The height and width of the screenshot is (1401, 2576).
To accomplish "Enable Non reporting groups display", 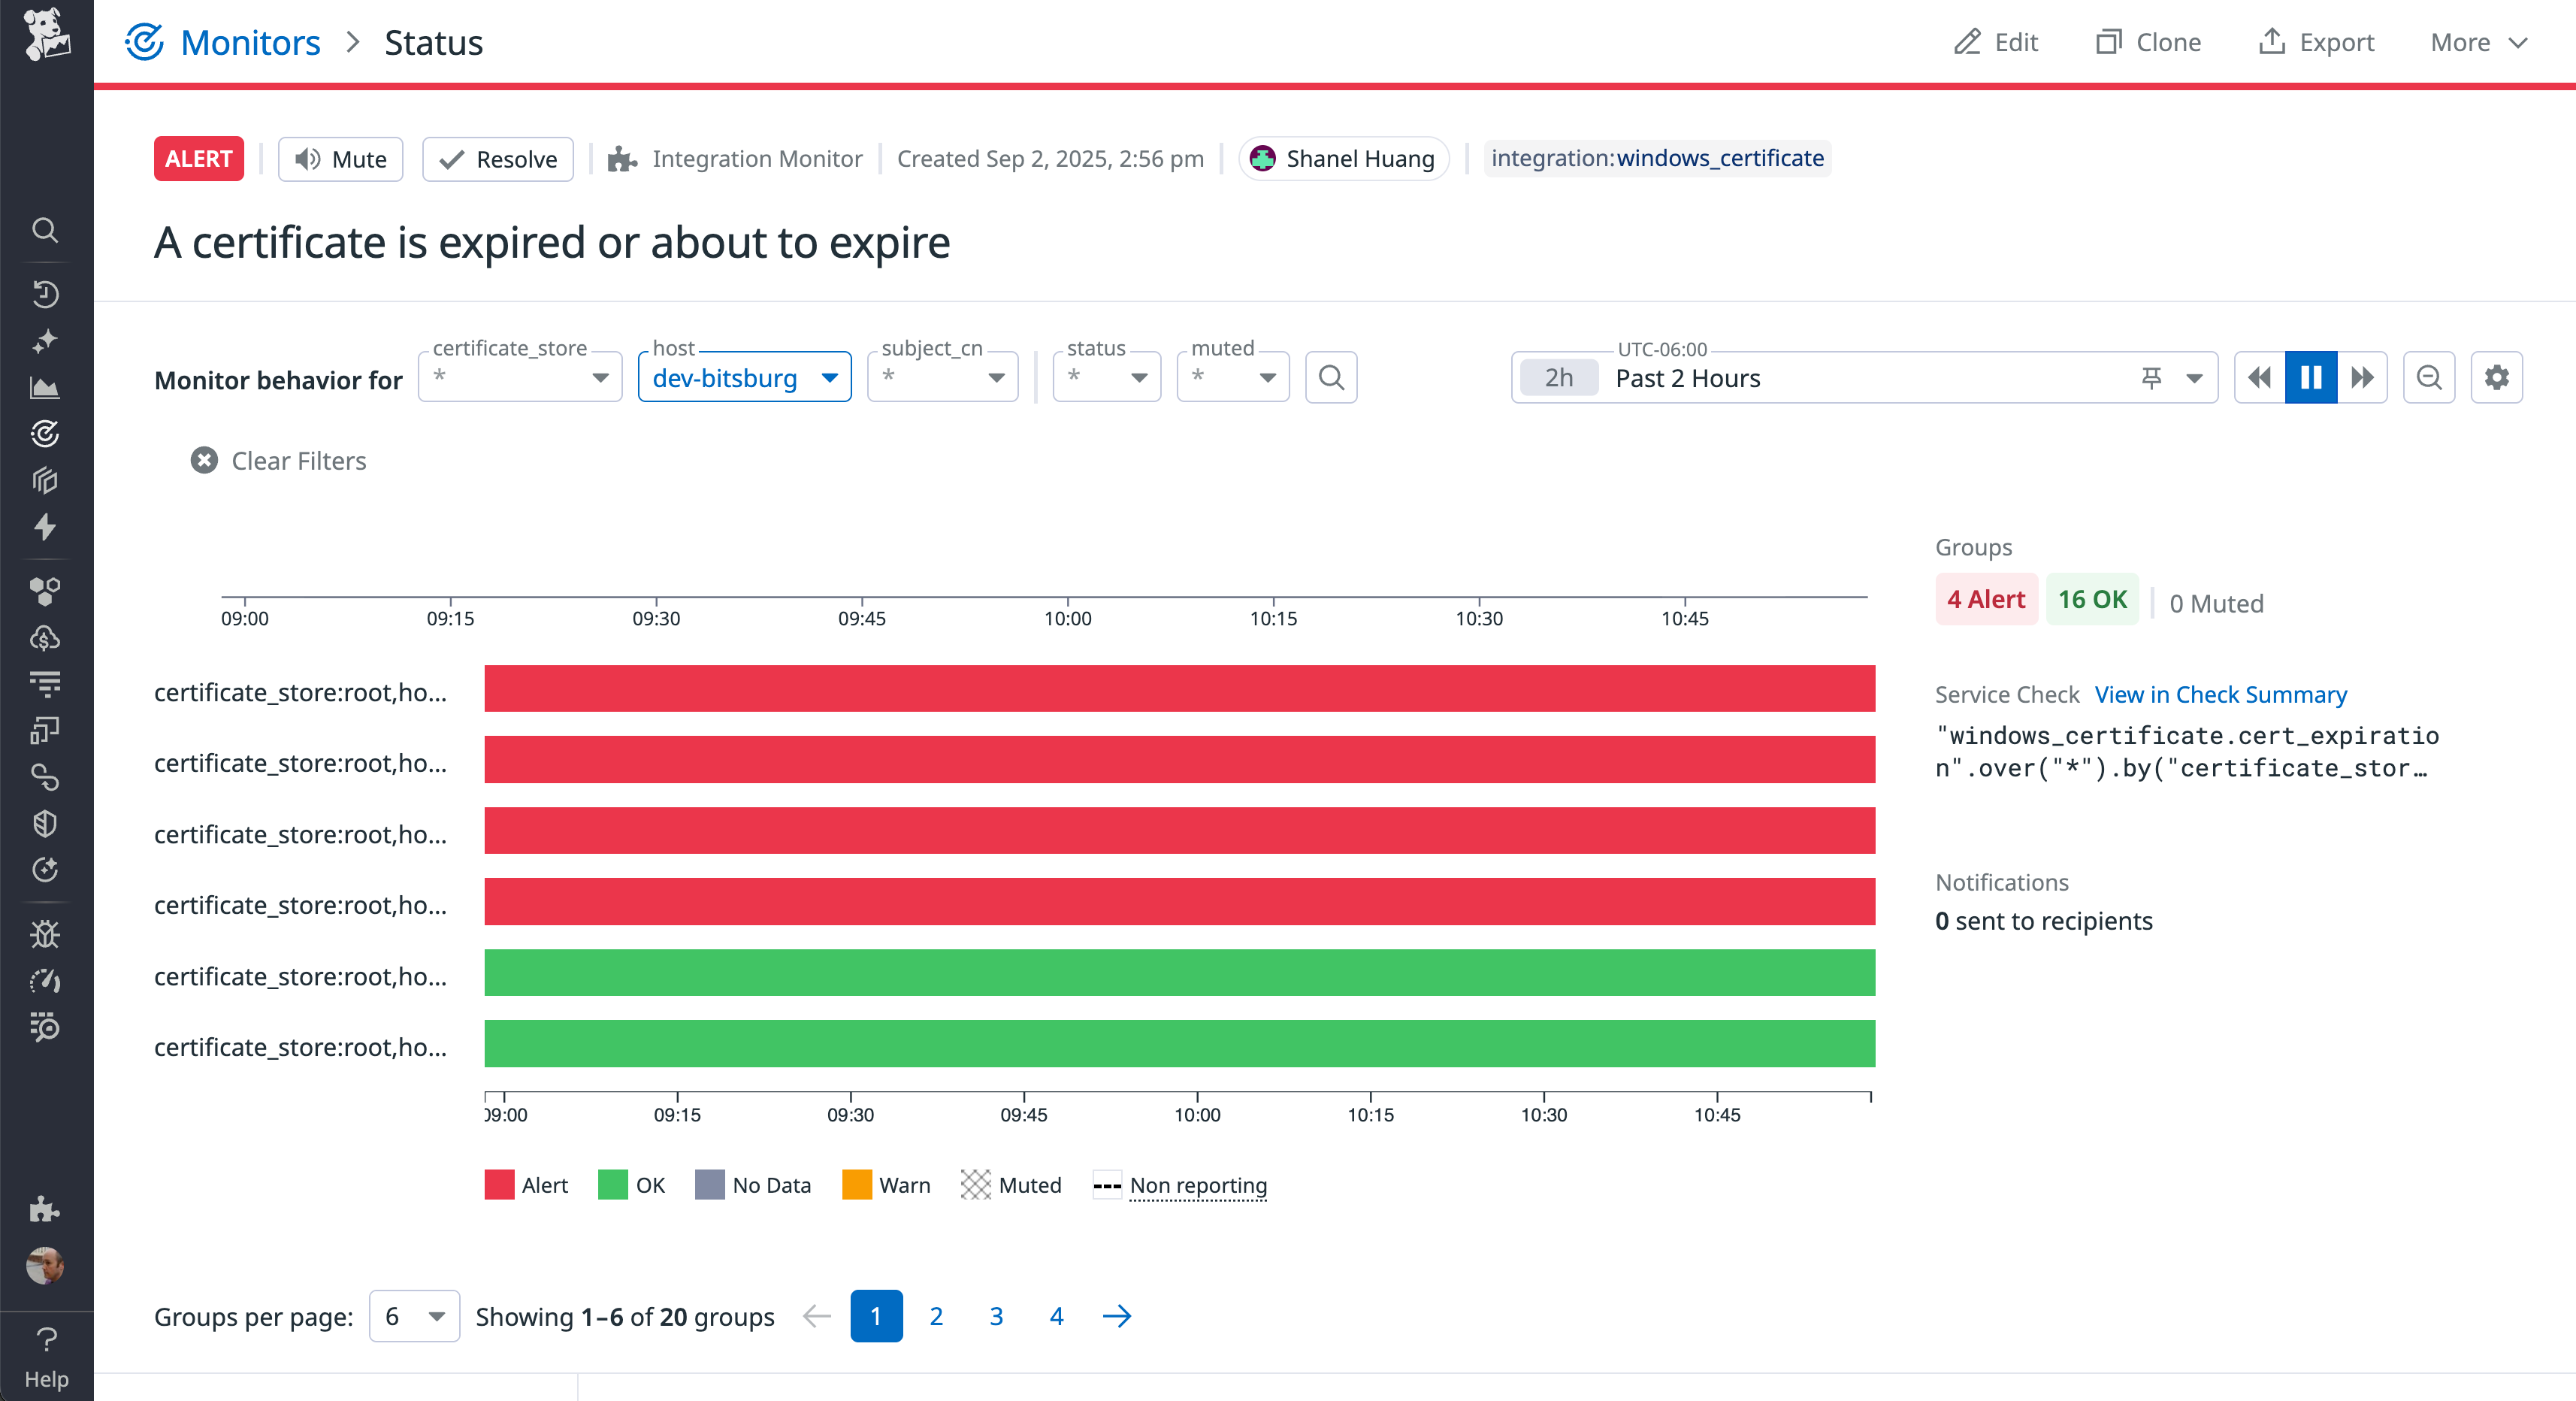I will coord(1197,1185).
